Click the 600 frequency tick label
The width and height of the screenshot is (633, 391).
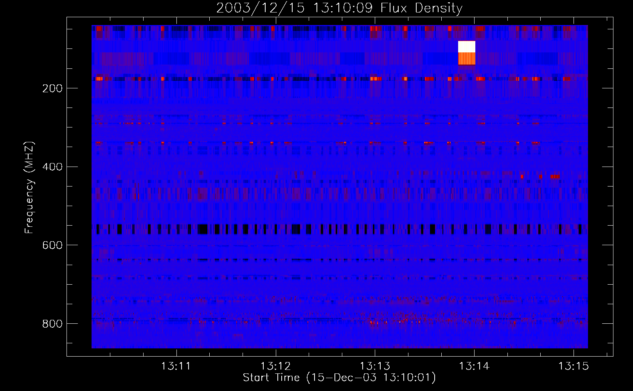tap(52, 245)
